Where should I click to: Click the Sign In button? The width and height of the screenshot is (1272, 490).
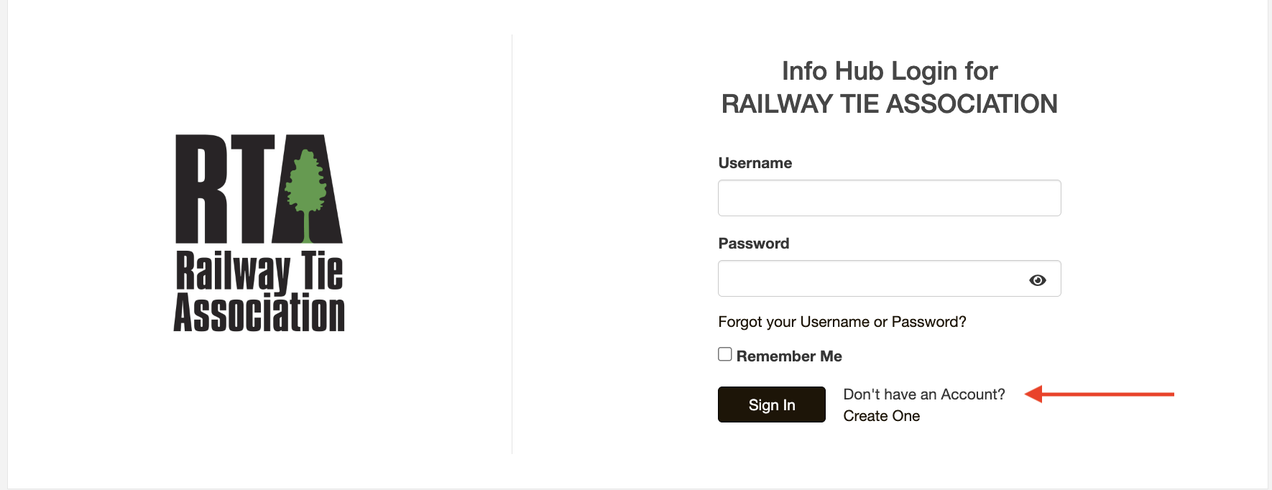pos(772,405)
